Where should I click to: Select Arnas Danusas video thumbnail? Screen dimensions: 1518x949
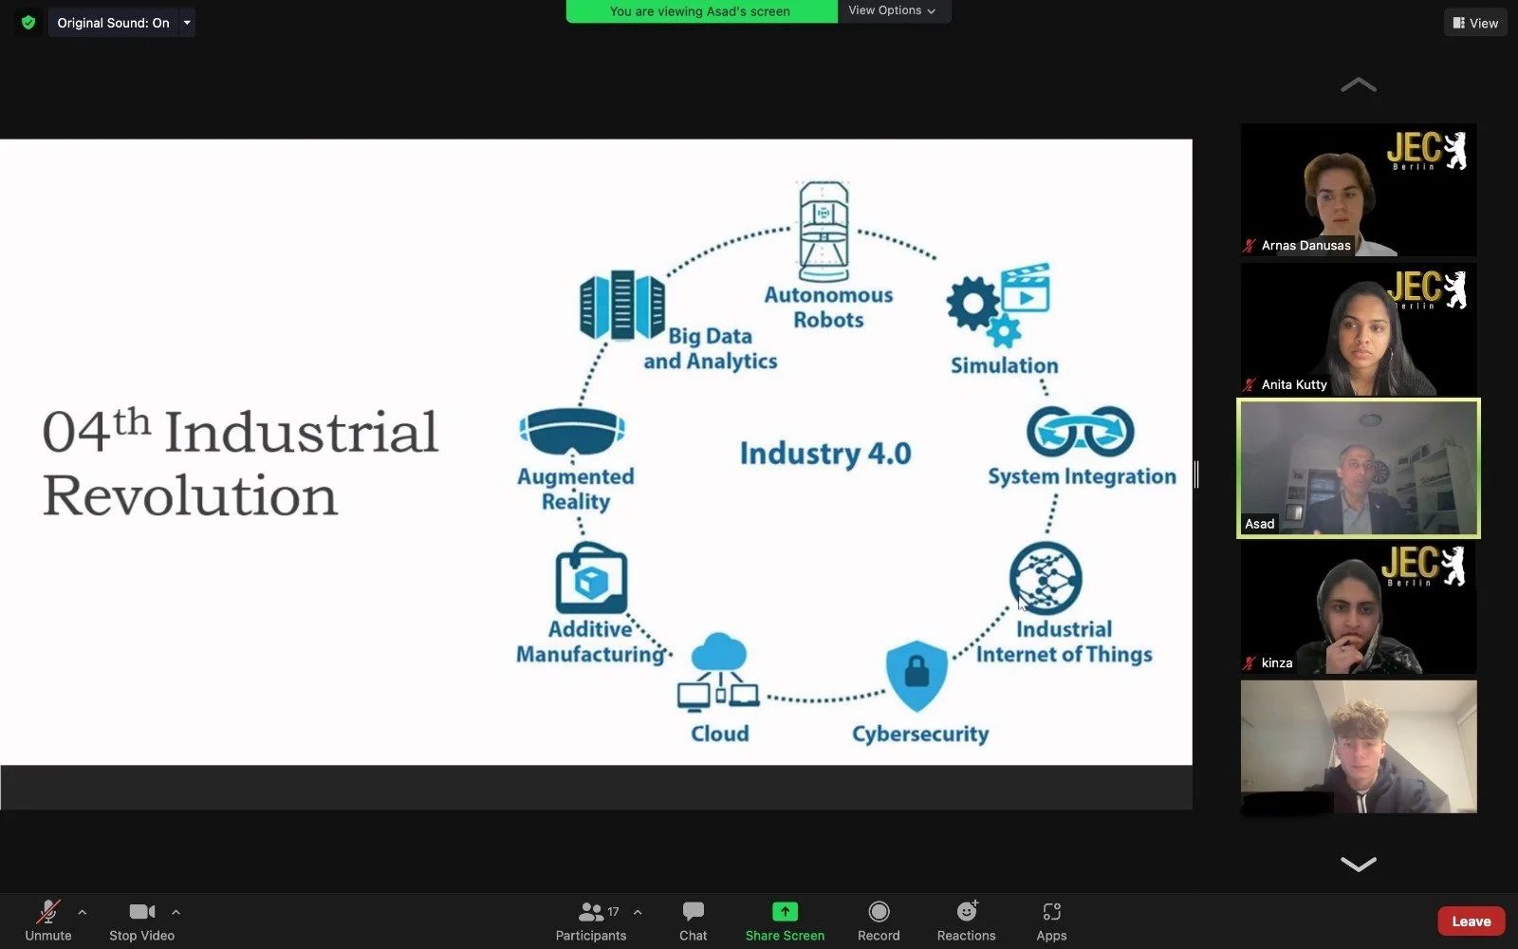[1359, 190]
